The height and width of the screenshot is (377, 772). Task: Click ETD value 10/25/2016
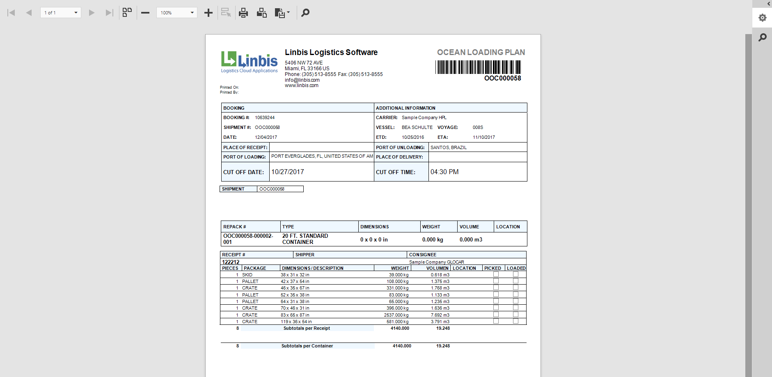point(413,137)
